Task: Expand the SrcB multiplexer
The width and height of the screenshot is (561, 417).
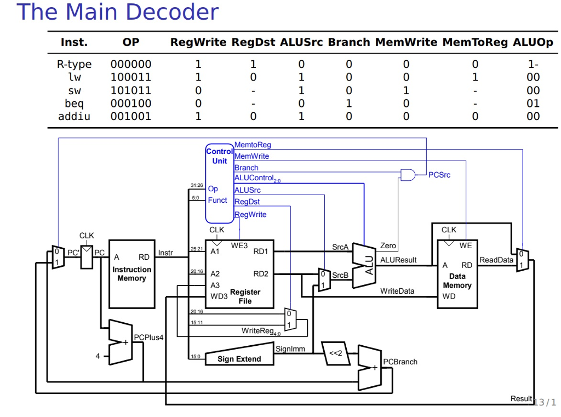Action: 324,278
